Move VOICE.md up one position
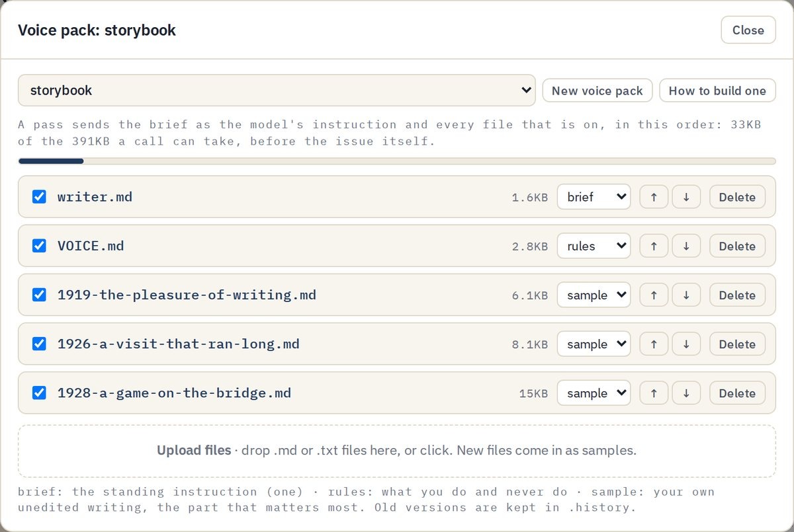Image resolution: width=794 pixels, height=532 pixels. click(654, 246)
